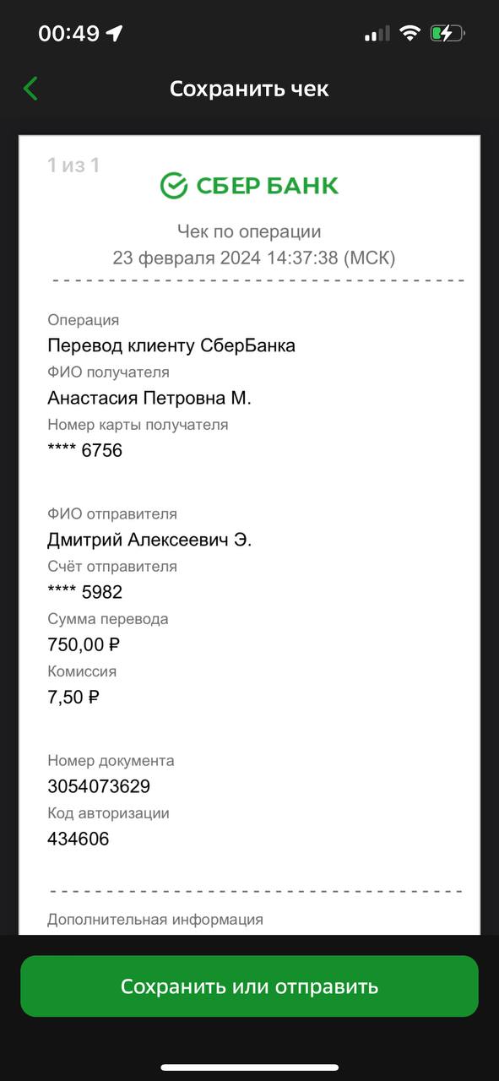The width and height of the screenshot is (499, 1081).
Task: Click the Sber checkmark logo icon
Action: point(174,186)
